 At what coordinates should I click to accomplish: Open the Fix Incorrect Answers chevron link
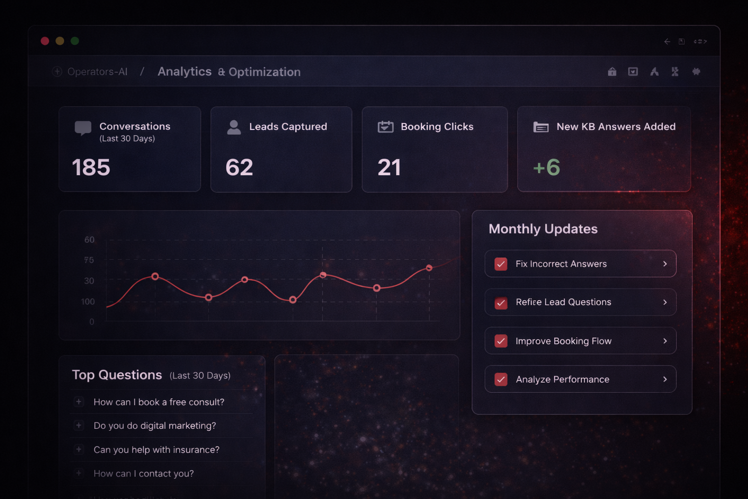click(x=664, y=264)
